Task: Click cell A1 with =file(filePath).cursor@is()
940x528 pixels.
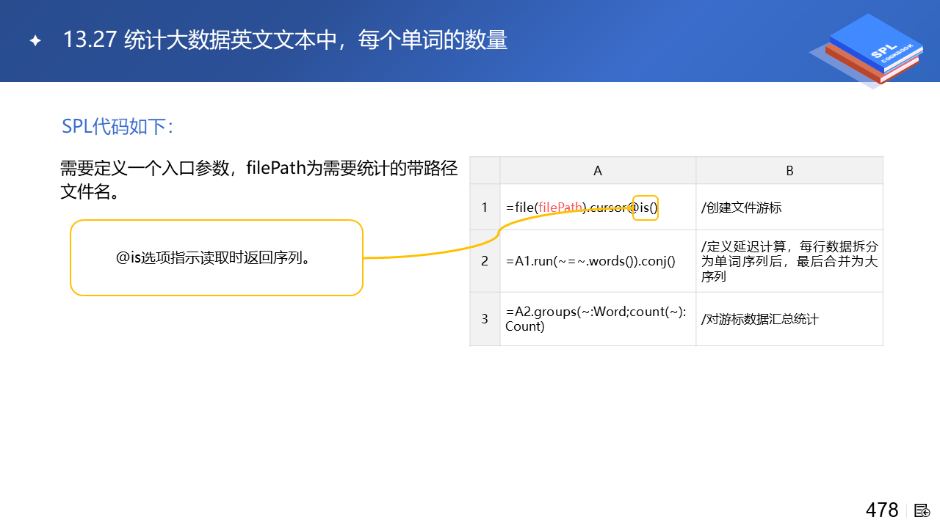Action: coord(598,207)
